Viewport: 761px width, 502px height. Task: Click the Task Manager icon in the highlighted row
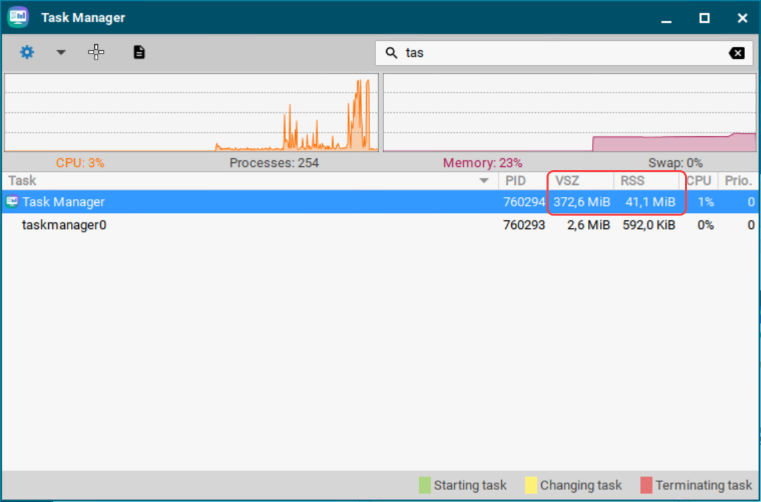(x=11, y=202)
